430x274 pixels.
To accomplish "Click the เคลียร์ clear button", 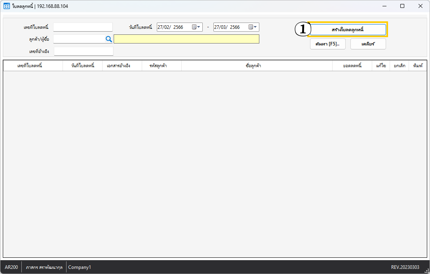I will point(368,44).
